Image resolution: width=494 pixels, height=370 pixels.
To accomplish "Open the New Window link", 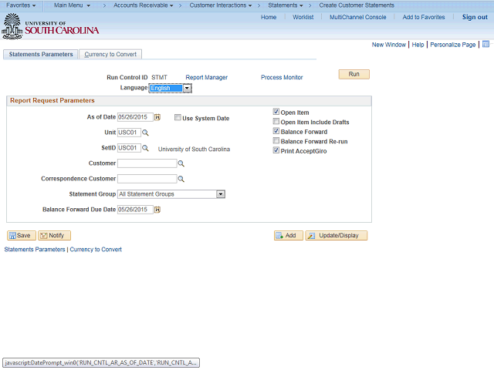I will (389, 45).
